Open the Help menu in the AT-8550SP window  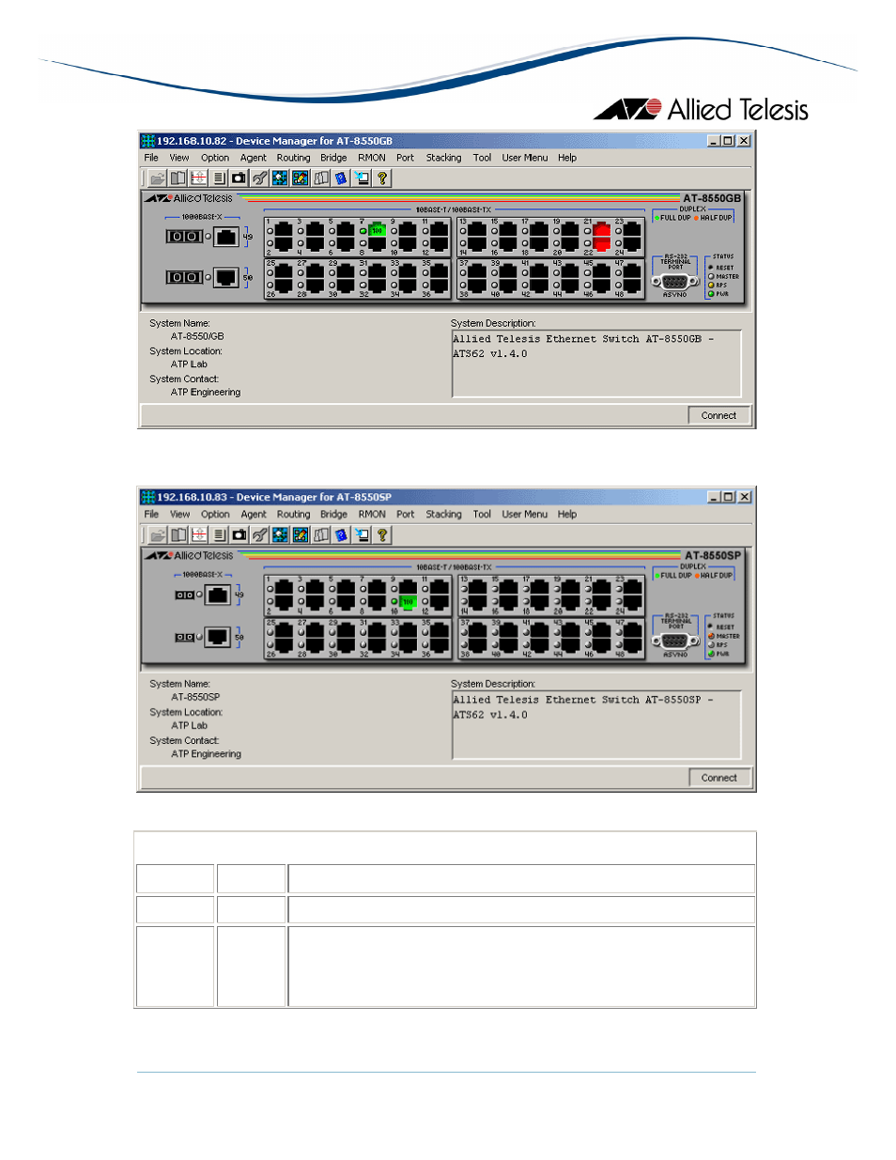567,515
